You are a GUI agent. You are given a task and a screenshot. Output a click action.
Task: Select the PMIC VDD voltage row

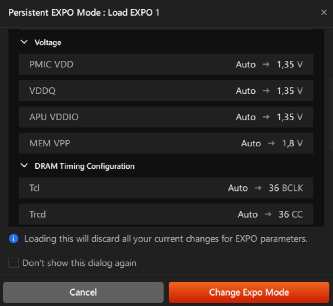pyautogui.click(x=166, y=65)
